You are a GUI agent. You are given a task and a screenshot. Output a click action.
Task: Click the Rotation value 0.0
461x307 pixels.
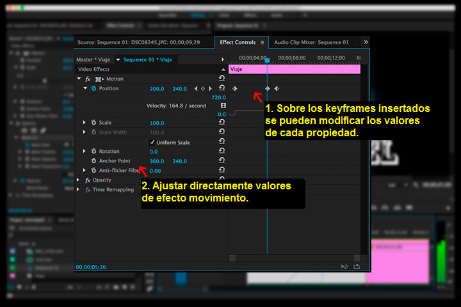coord(154,152)
